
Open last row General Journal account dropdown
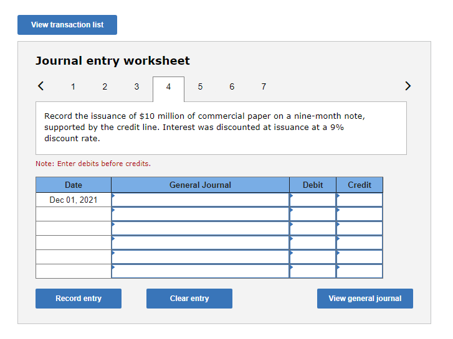coord(200,271)
